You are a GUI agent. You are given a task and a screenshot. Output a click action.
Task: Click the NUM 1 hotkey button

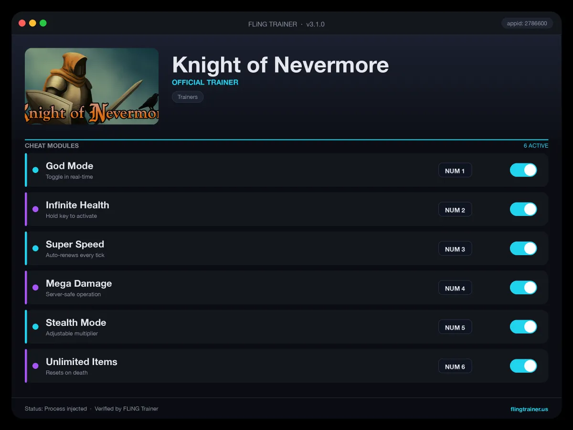pyautogui.click(x=455, y=171)
